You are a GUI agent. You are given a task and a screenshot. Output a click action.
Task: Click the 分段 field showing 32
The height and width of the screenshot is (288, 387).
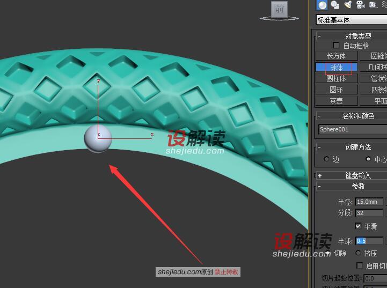click(x=369, y=213)
